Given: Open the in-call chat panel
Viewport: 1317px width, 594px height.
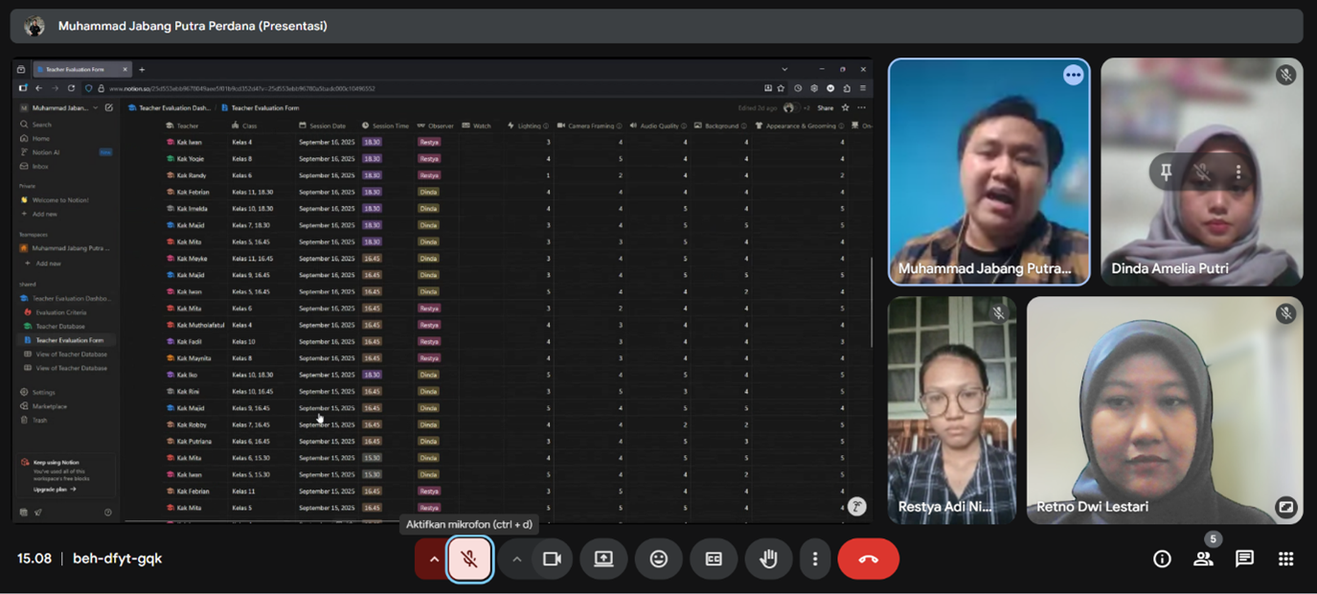Looking at the screenshot, I should 1244,560.
